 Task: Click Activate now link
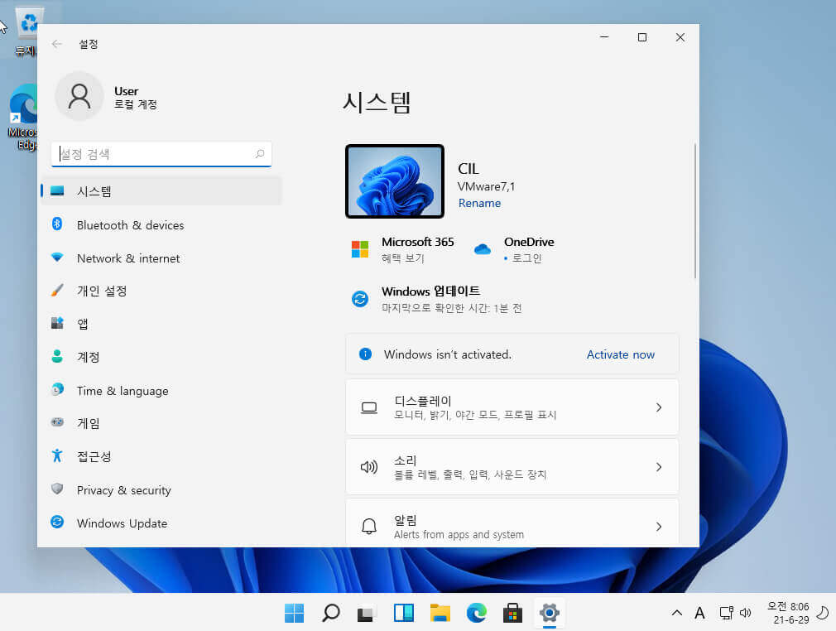point(621,354)
